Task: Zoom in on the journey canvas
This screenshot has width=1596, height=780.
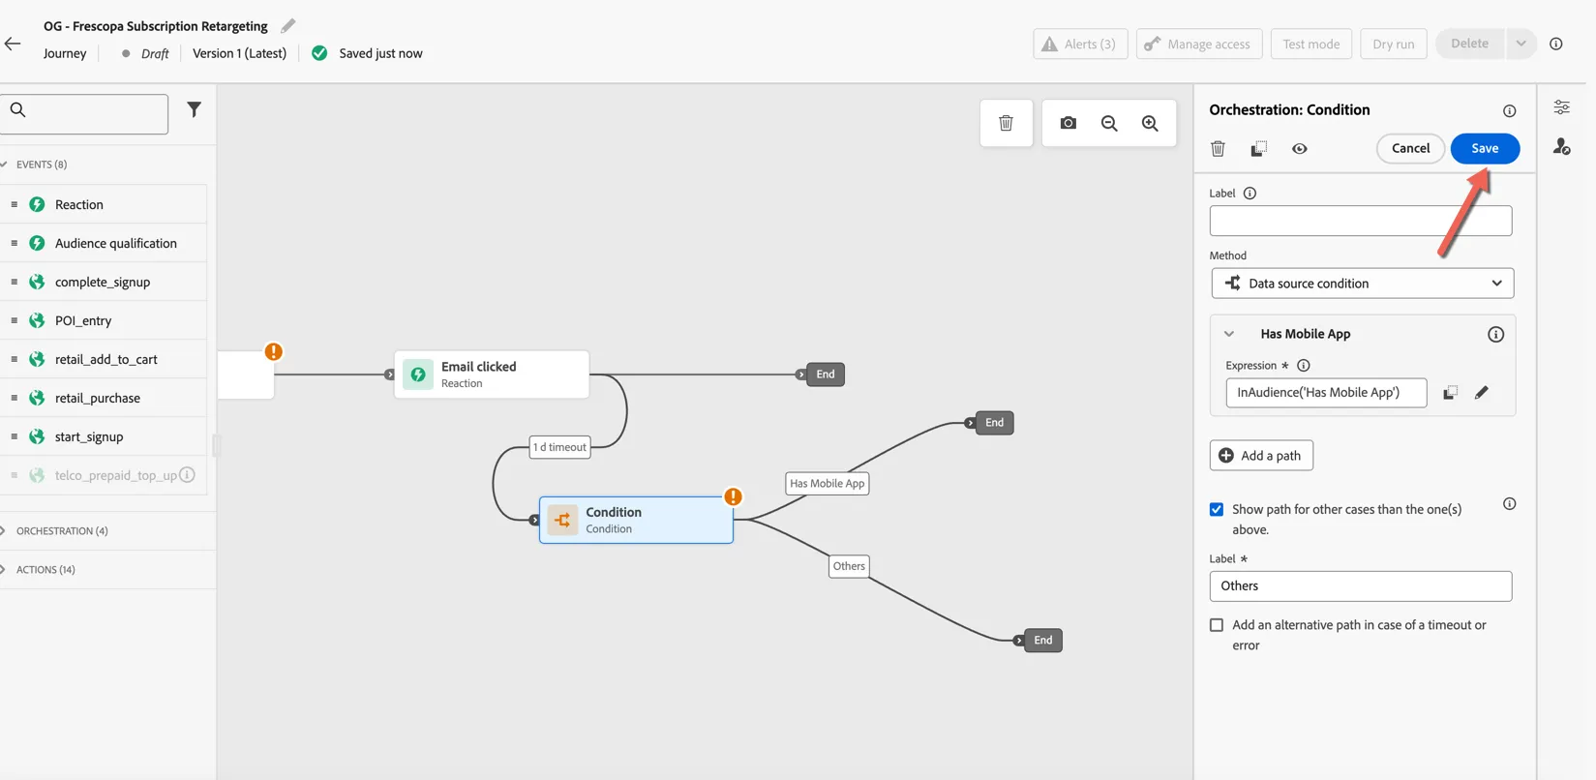Action: tap(1150, 123)
